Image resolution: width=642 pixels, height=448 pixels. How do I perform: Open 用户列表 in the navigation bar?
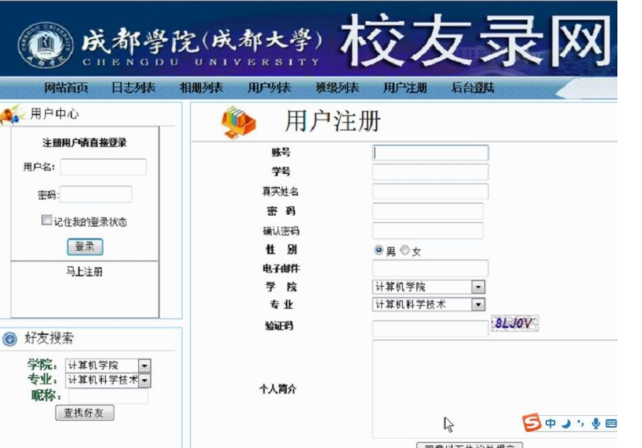tap(269, 87)
